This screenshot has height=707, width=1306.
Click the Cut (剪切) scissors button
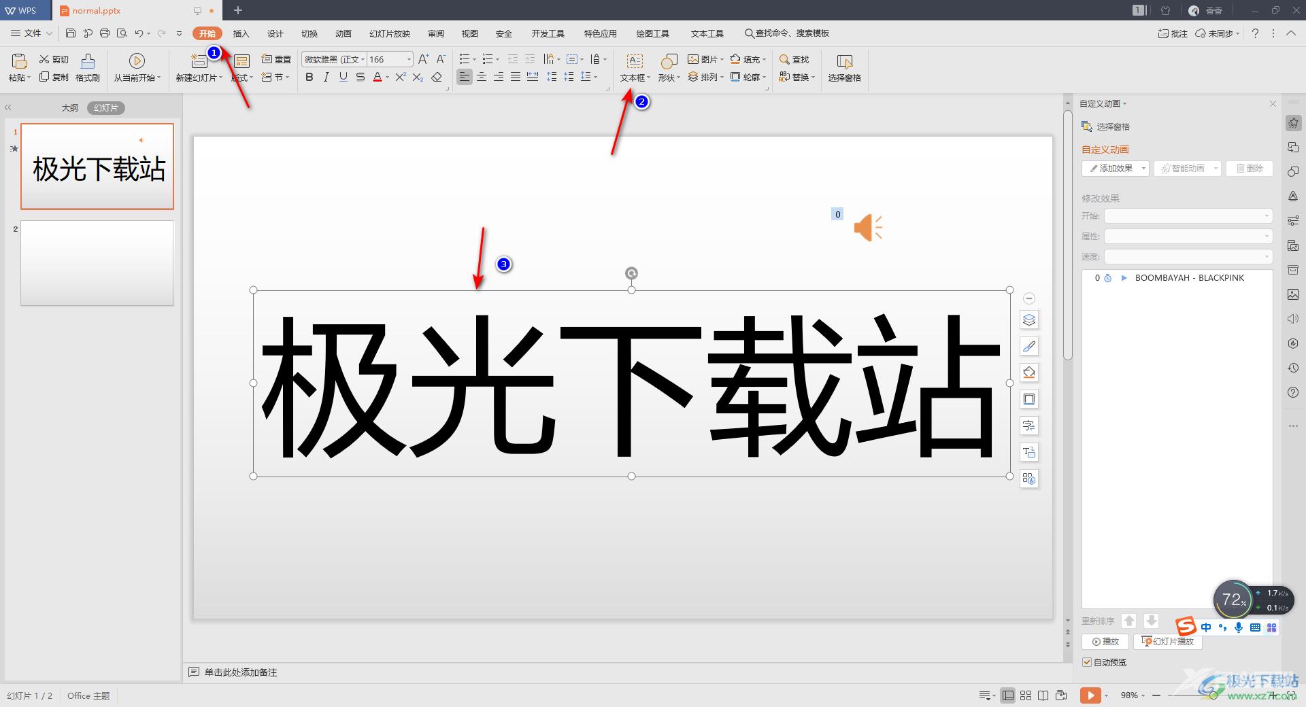54,59
